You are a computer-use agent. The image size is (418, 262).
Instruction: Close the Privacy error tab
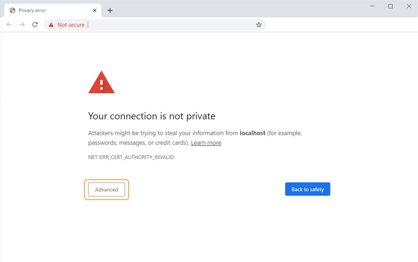pos(94,10)
